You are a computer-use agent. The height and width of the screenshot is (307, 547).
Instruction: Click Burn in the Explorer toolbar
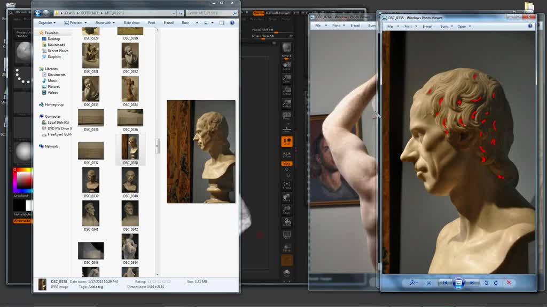click(x=185, y=23)
